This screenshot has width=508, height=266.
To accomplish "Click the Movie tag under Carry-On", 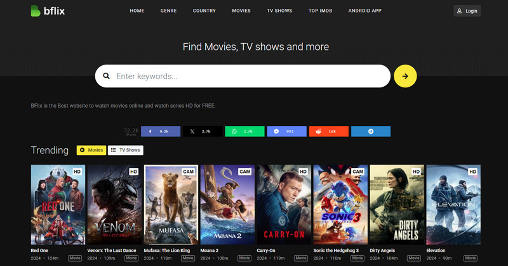I will point(301,258).
